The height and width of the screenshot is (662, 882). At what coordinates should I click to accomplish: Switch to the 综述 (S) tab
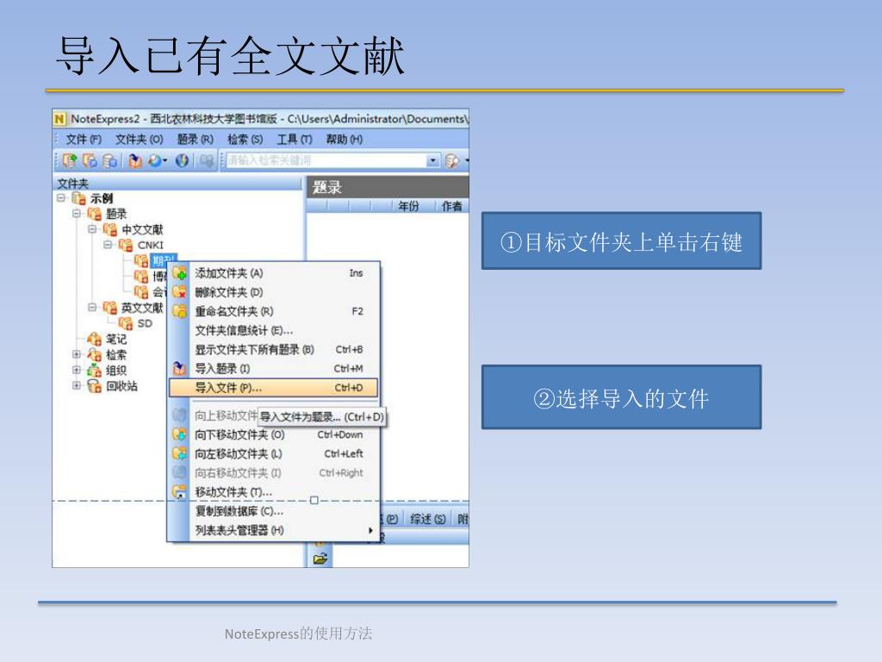click(x=427, y=519)
